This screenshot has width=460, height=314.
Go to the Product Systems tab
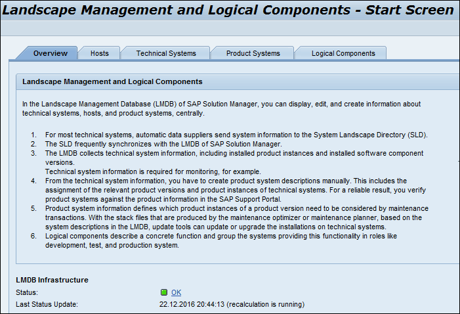tap(253, 53)
